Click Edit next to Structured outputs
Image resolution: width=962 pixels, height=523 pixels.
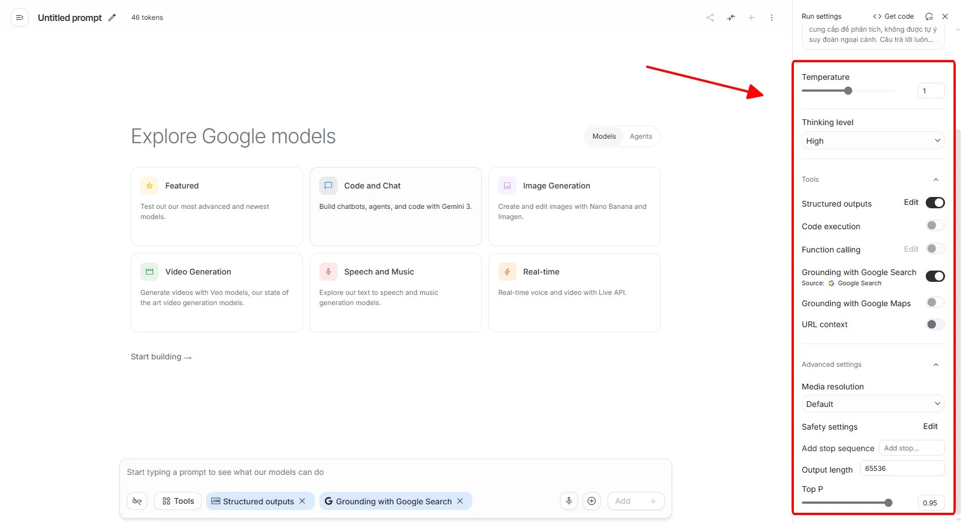(x=911, y=202)
